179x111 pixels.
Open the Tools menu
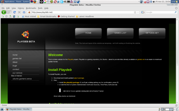(x=40, y=8)
